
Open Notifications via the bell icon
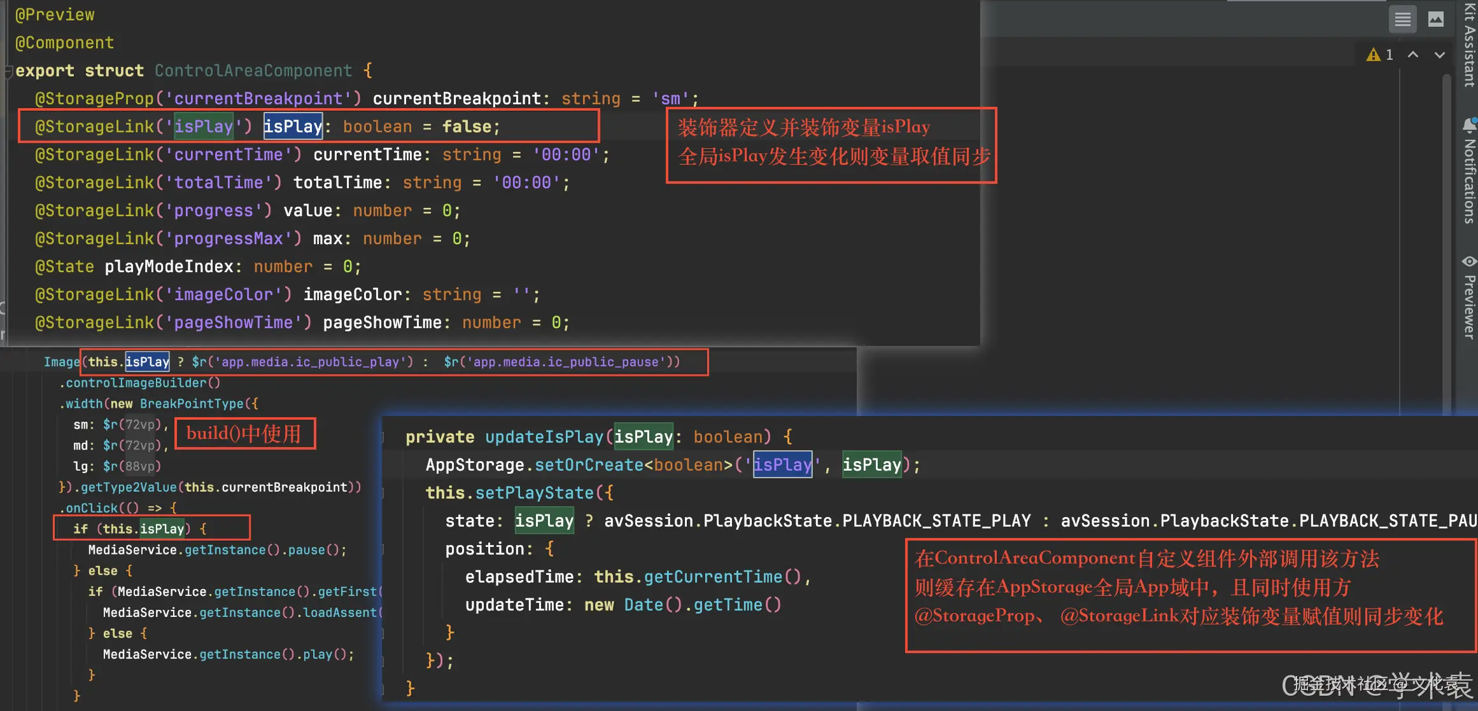tap(1469, 125)
